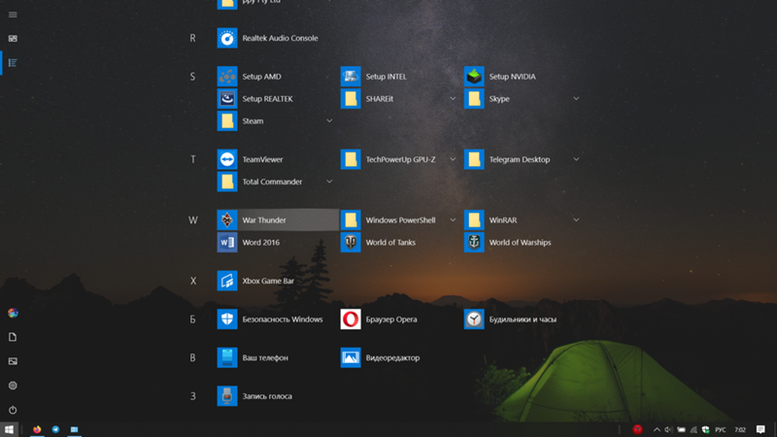Open the Steam folder icon
777x437 pixels.
point(227,120)
